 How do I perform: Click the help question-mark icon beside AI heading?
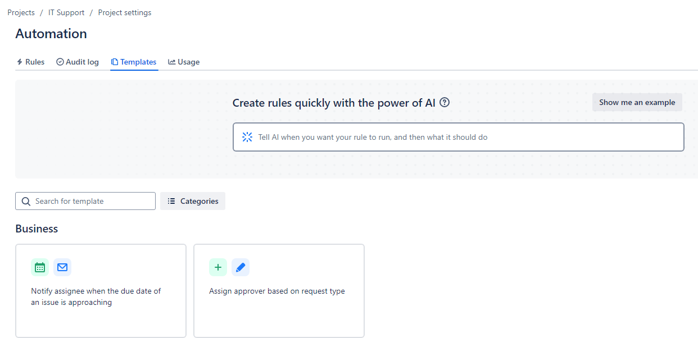pos(445,102)
